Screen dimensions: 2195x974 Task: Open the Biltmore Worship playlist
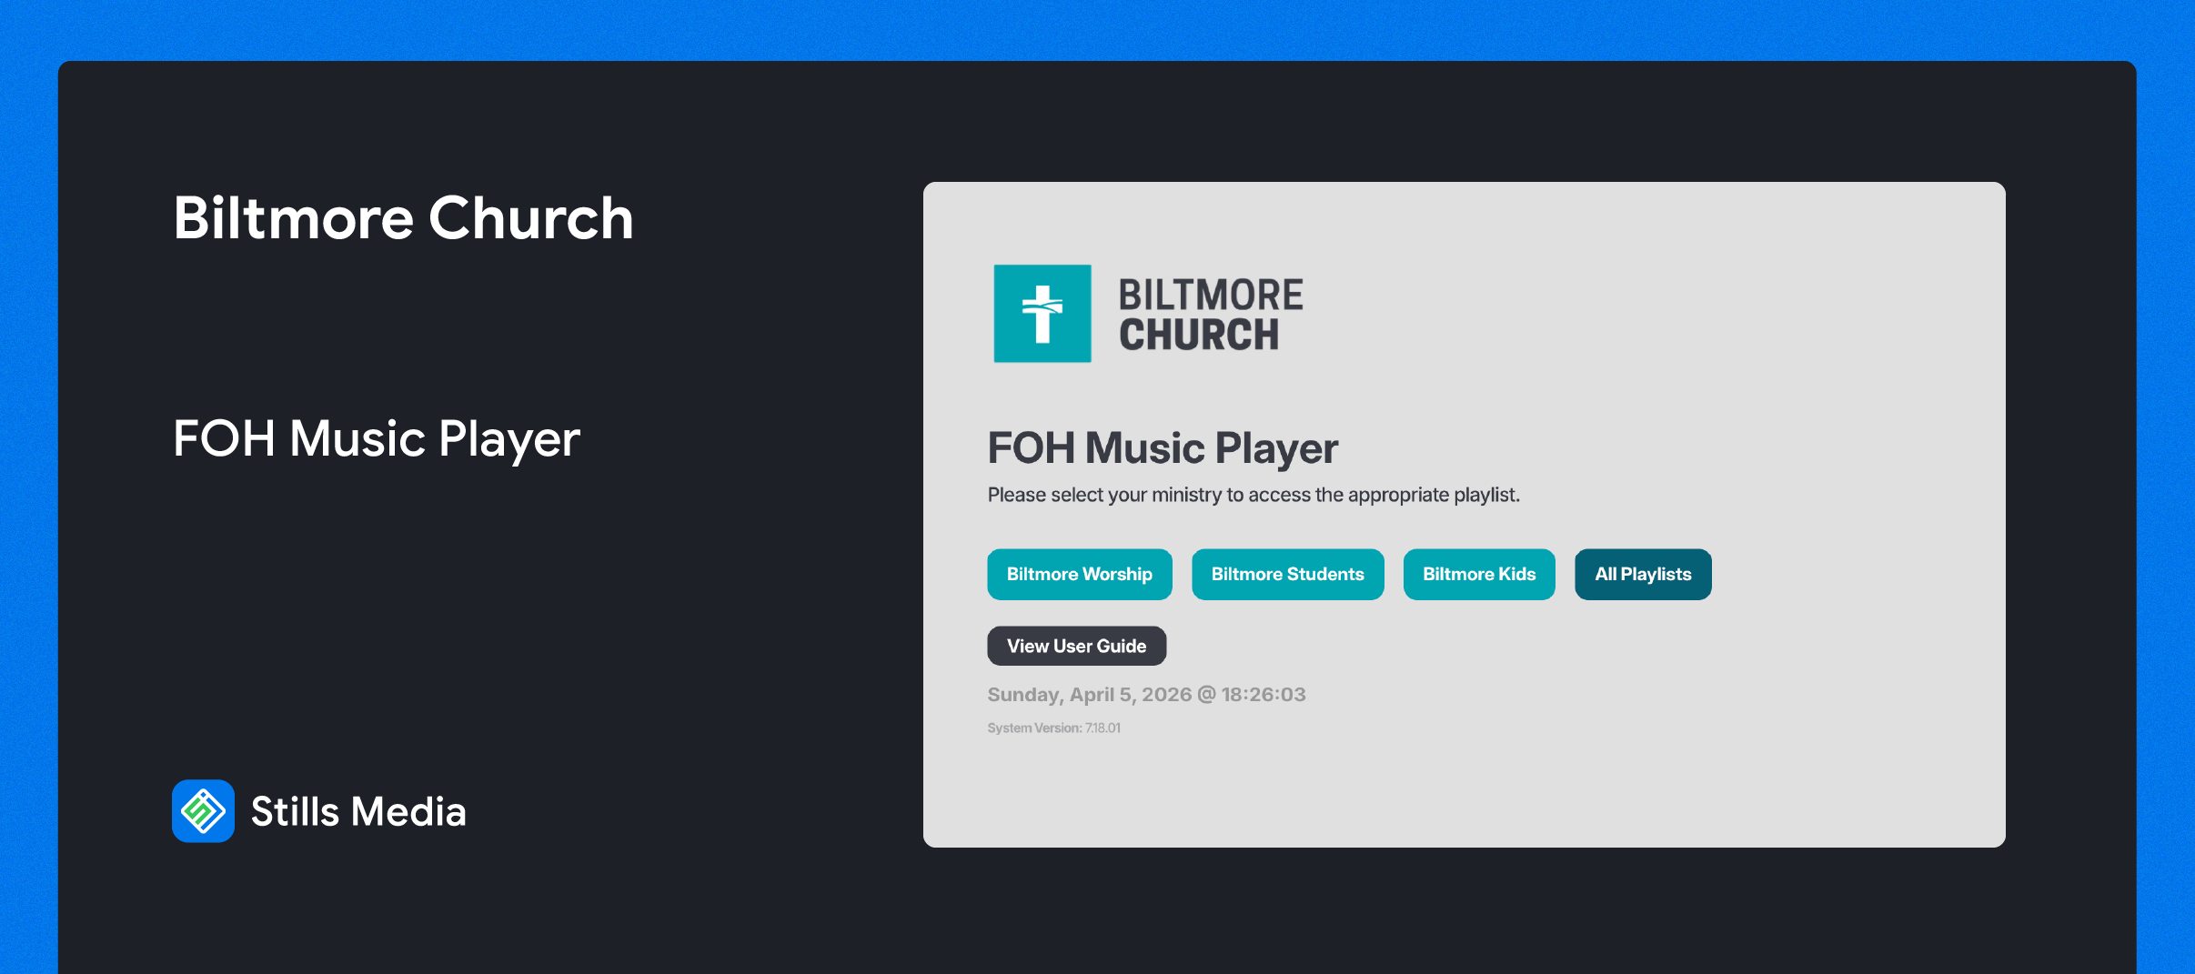click(1079, 574)
